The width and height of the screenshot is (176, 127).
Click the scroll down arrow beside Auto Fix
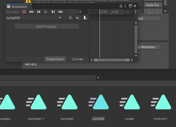(165, 11)
